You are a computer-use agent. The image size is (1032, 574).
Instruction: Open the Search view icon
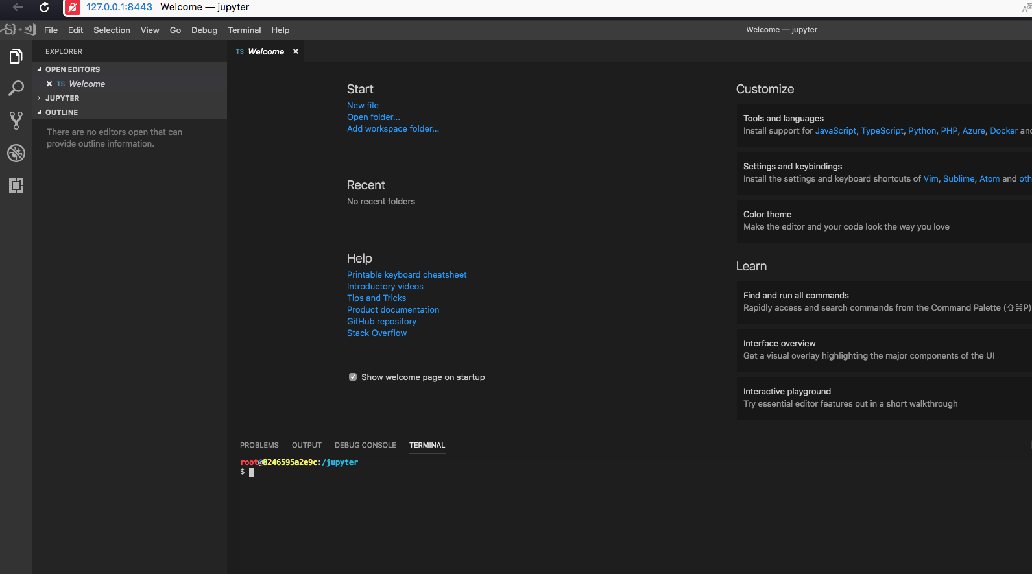click(16, 88)
